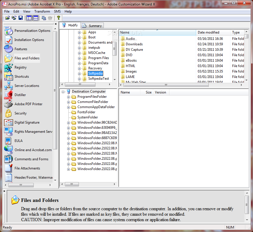The height and width of the screenshot is (232, 253).
Task: Toggle the help pane layout icon
Action: [x=36, y=18]
